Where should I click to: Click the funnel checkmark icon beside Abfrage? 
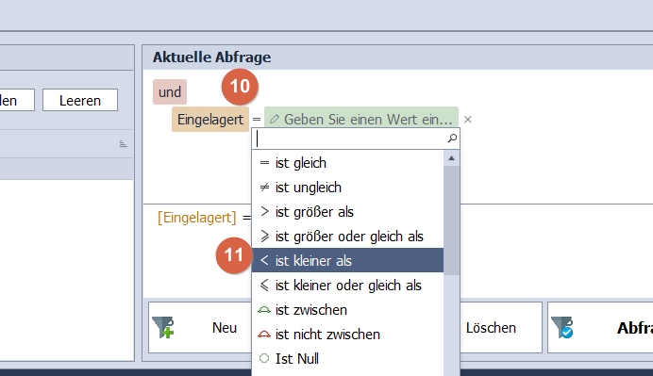pyautogui.click(x=562, y=327)
